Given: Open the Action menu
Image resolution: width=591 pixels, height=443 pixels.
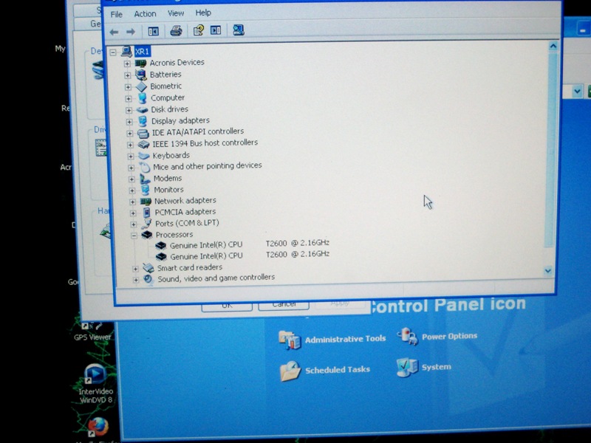Looking at the screenshot, I should click(145, 14).
